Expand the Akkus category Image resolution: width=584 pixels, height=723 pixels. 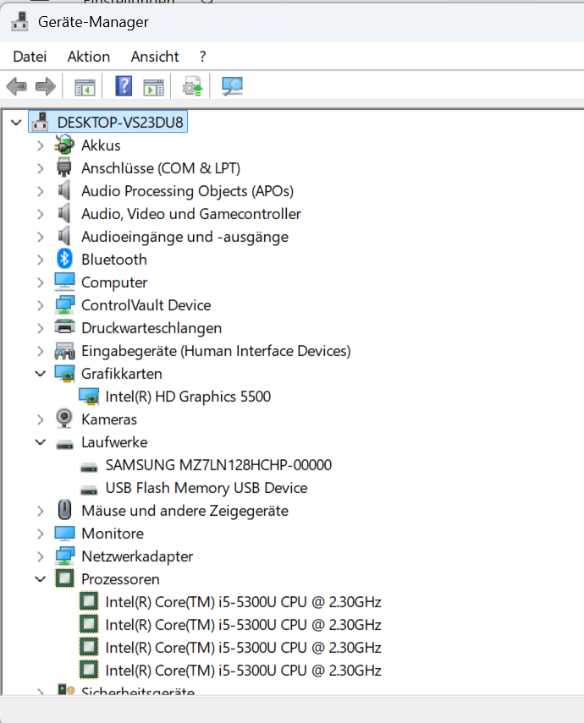pos(40,145)
